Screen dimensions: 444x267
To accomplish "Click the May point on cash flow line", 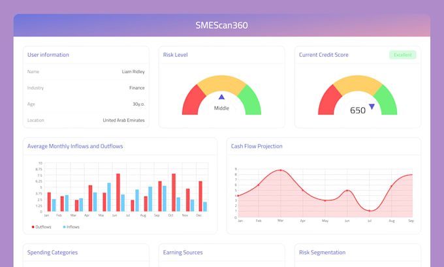I will (x=325, y=201).
